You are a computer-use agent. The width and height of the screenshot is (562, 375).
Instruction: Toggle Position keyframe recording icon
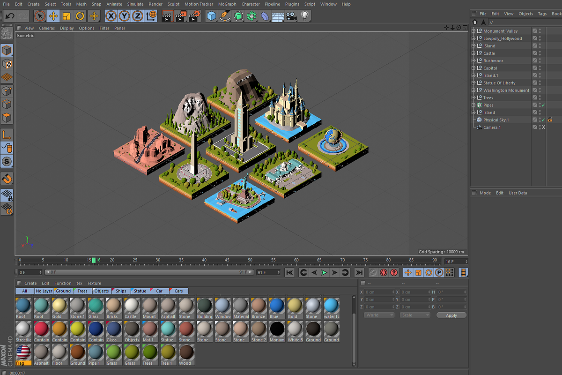click(x=408, y=272)
